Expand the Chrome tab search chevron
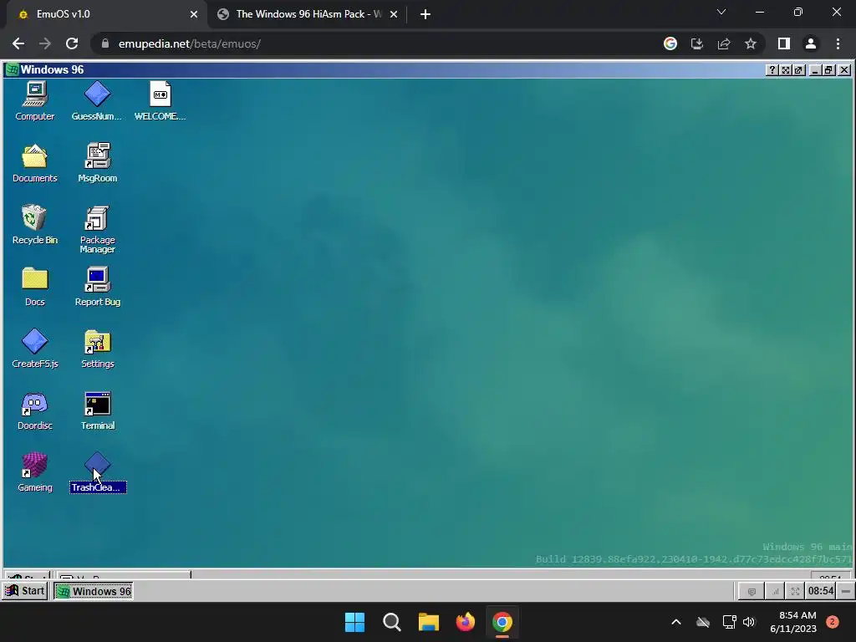Screen dimensions: 856x642 pyautogui.click(x=721, y=12)
